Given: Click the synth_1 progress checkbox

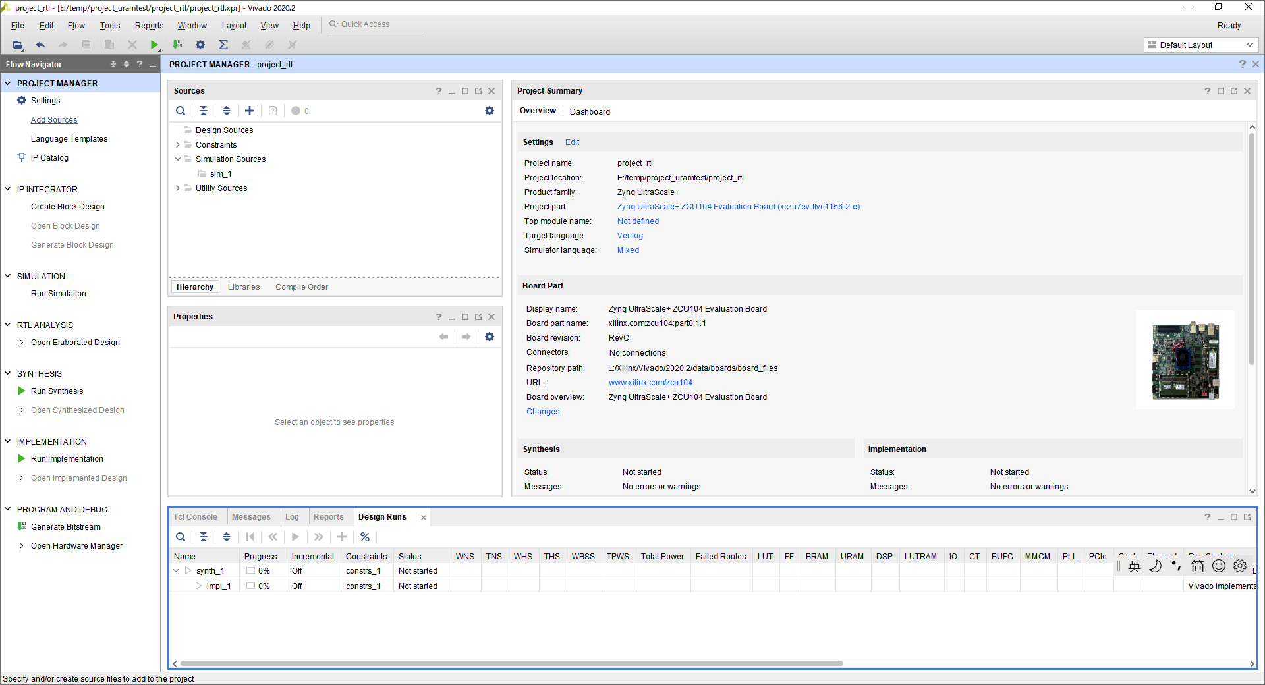Looking at the screenshot, I should coord(251,571).
